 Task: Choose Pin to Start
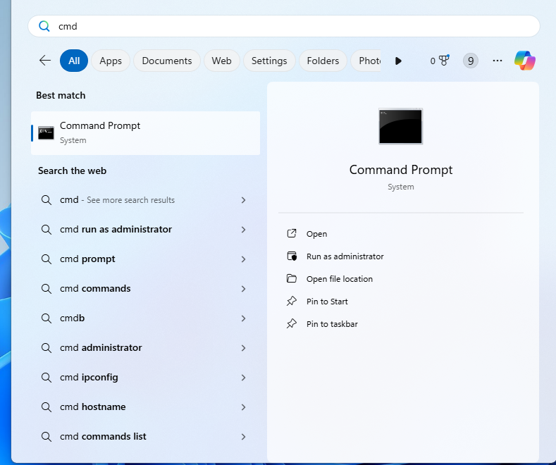click(327, 302)
